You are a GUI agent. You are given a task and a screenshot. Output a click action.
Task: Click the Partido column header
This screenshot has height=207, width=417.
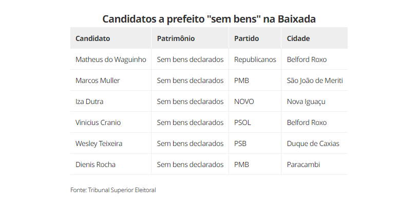[x=247, y=38]
